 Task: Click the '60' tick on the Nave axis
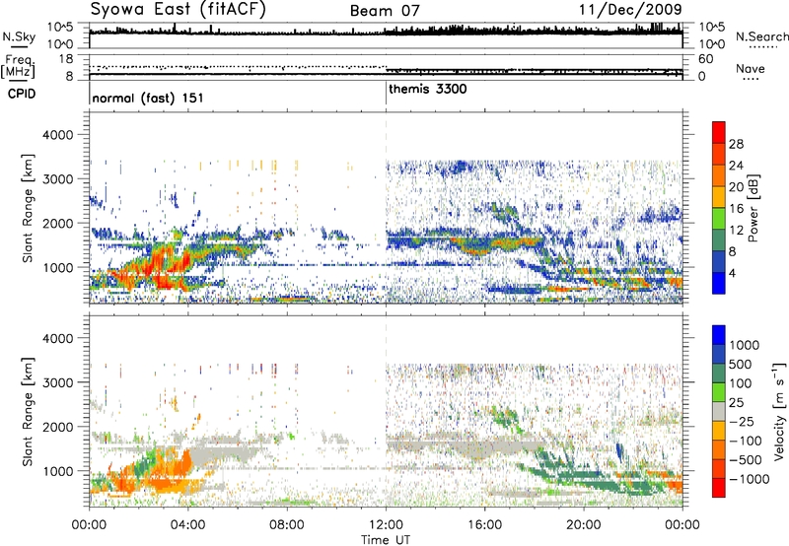tap(705, 59)
